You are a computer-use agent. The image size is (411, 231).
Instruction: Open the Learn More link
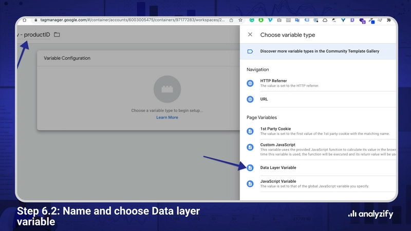click(x=167, y=118)
